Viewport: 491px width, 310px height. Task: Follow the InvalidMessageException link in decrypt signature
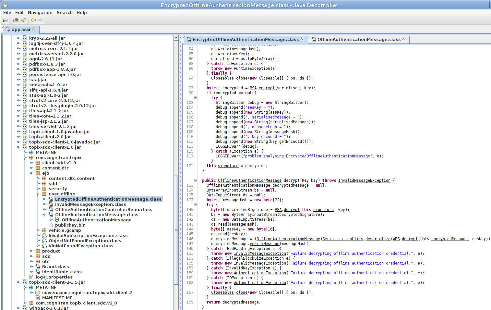364,180
